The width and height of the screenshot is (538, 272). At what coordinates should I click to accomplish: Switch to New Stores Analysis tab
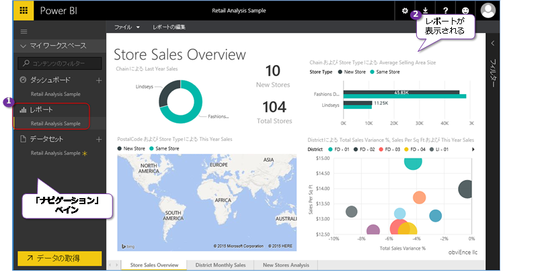click(286, 265)
